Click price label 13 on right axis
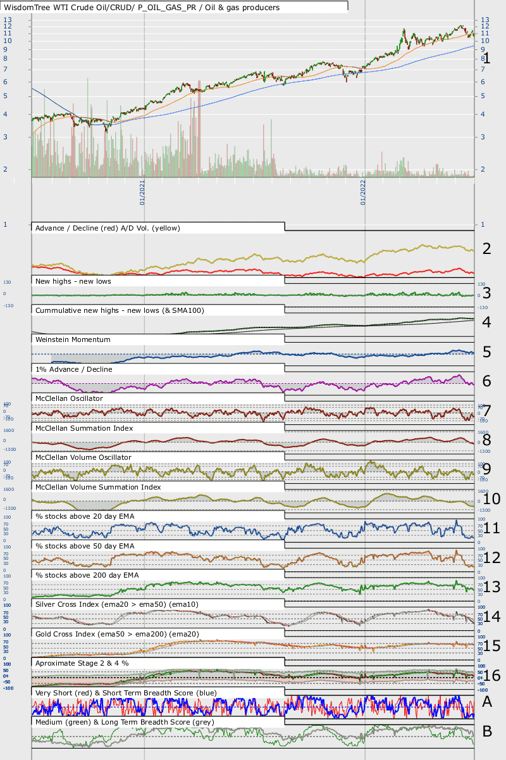The height and width of the screenshot is (760, 506). [486, 20]
